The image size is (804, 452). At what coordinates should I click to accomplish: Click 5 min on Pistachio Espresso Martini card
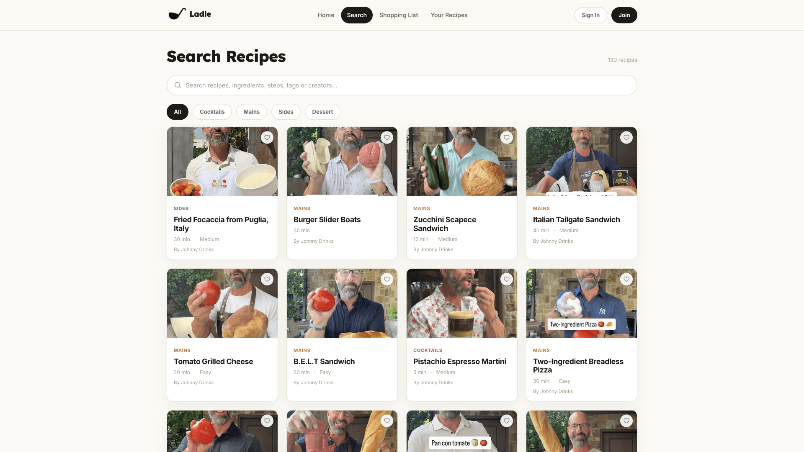[420, 372]
